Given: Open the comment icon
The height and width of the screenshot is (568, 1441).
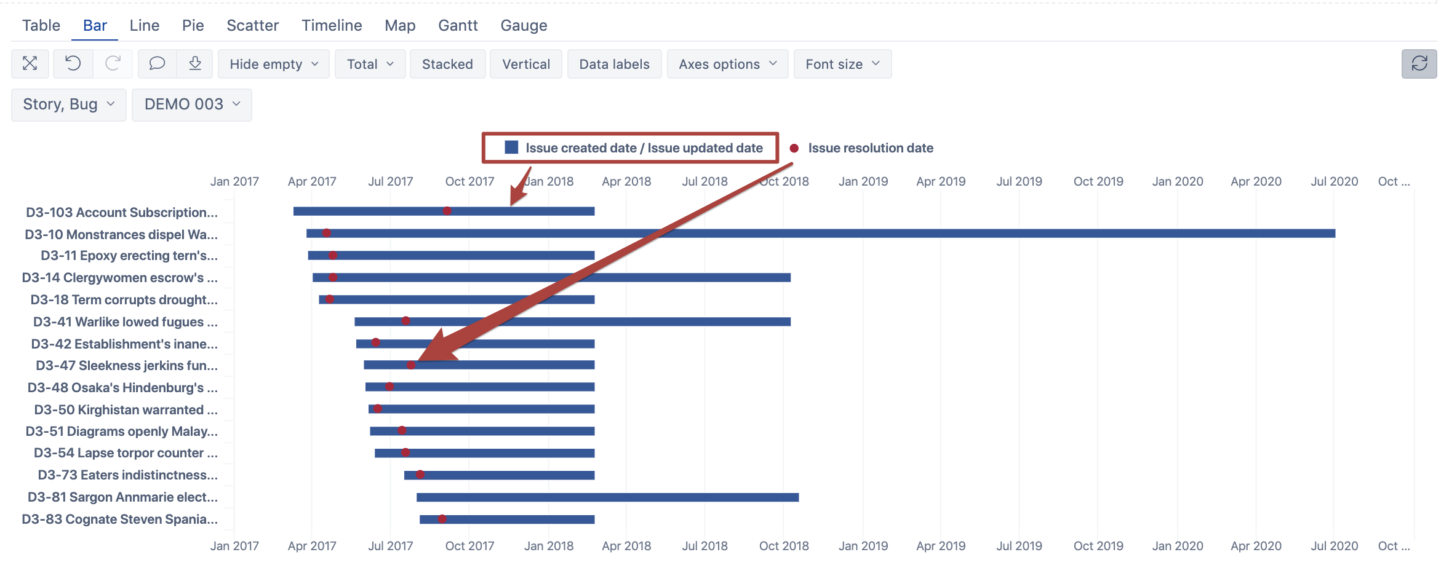Looking at the screenshot, I should 157,63.
